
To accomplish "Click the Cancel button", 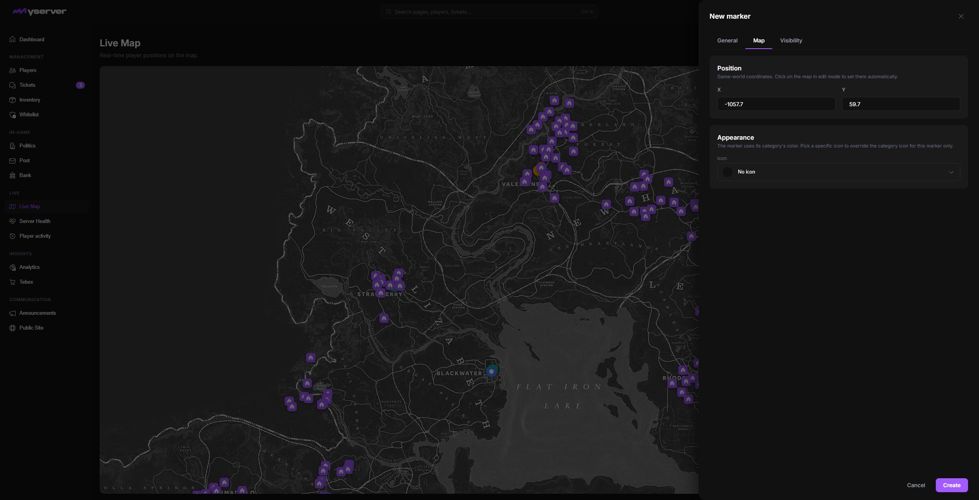I will [916, 485].
